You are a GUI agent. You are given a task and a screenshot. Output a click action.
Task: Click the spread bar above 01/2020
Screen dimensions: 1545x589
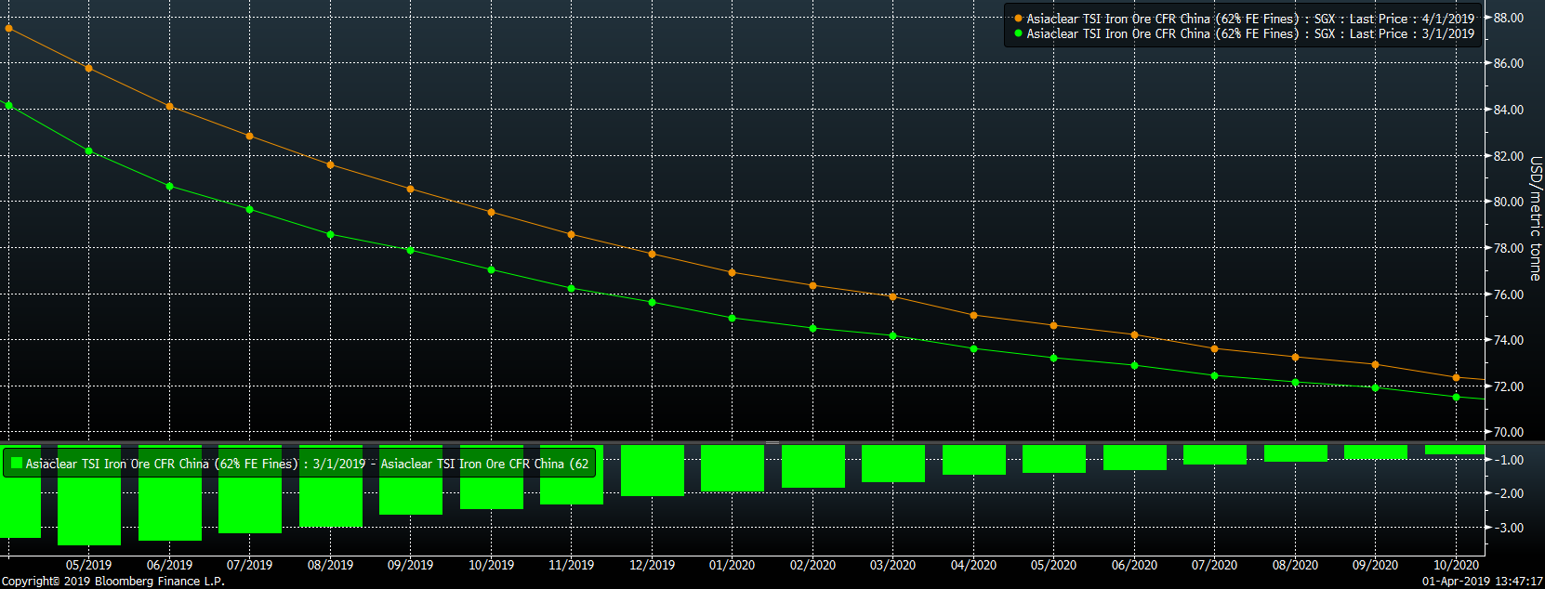pos(732,468)
